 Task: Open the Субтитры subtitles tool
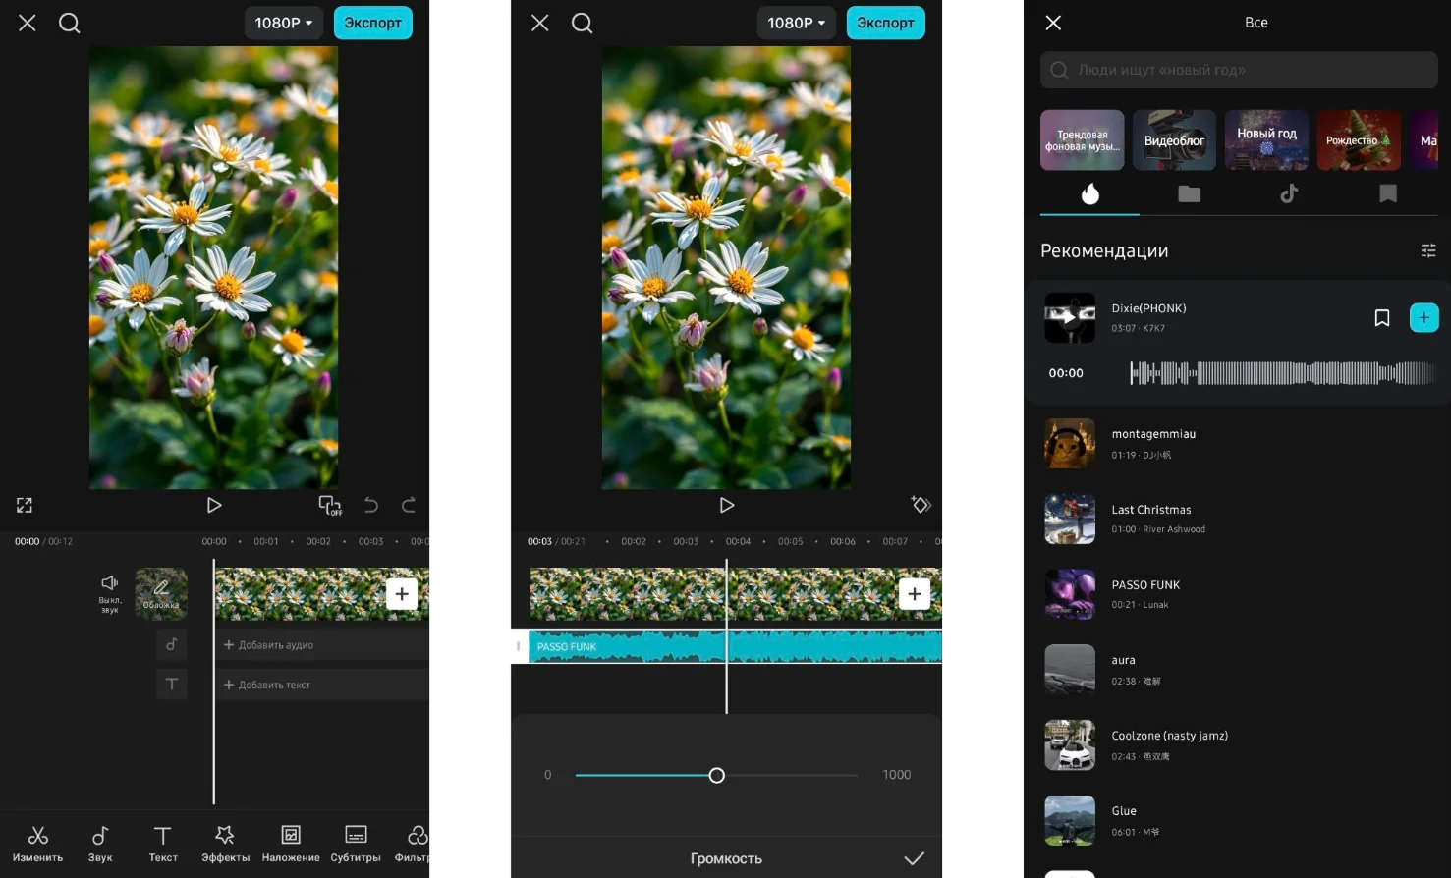(x=356, y=843)
